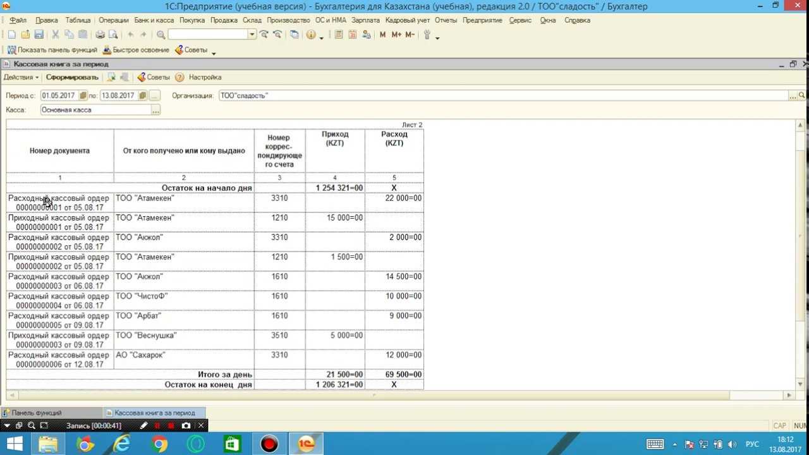Image resolution: width=809 pixels, height=455 pixels.
Task: Click the Быстрое освоение button
Action: [136, 50]
